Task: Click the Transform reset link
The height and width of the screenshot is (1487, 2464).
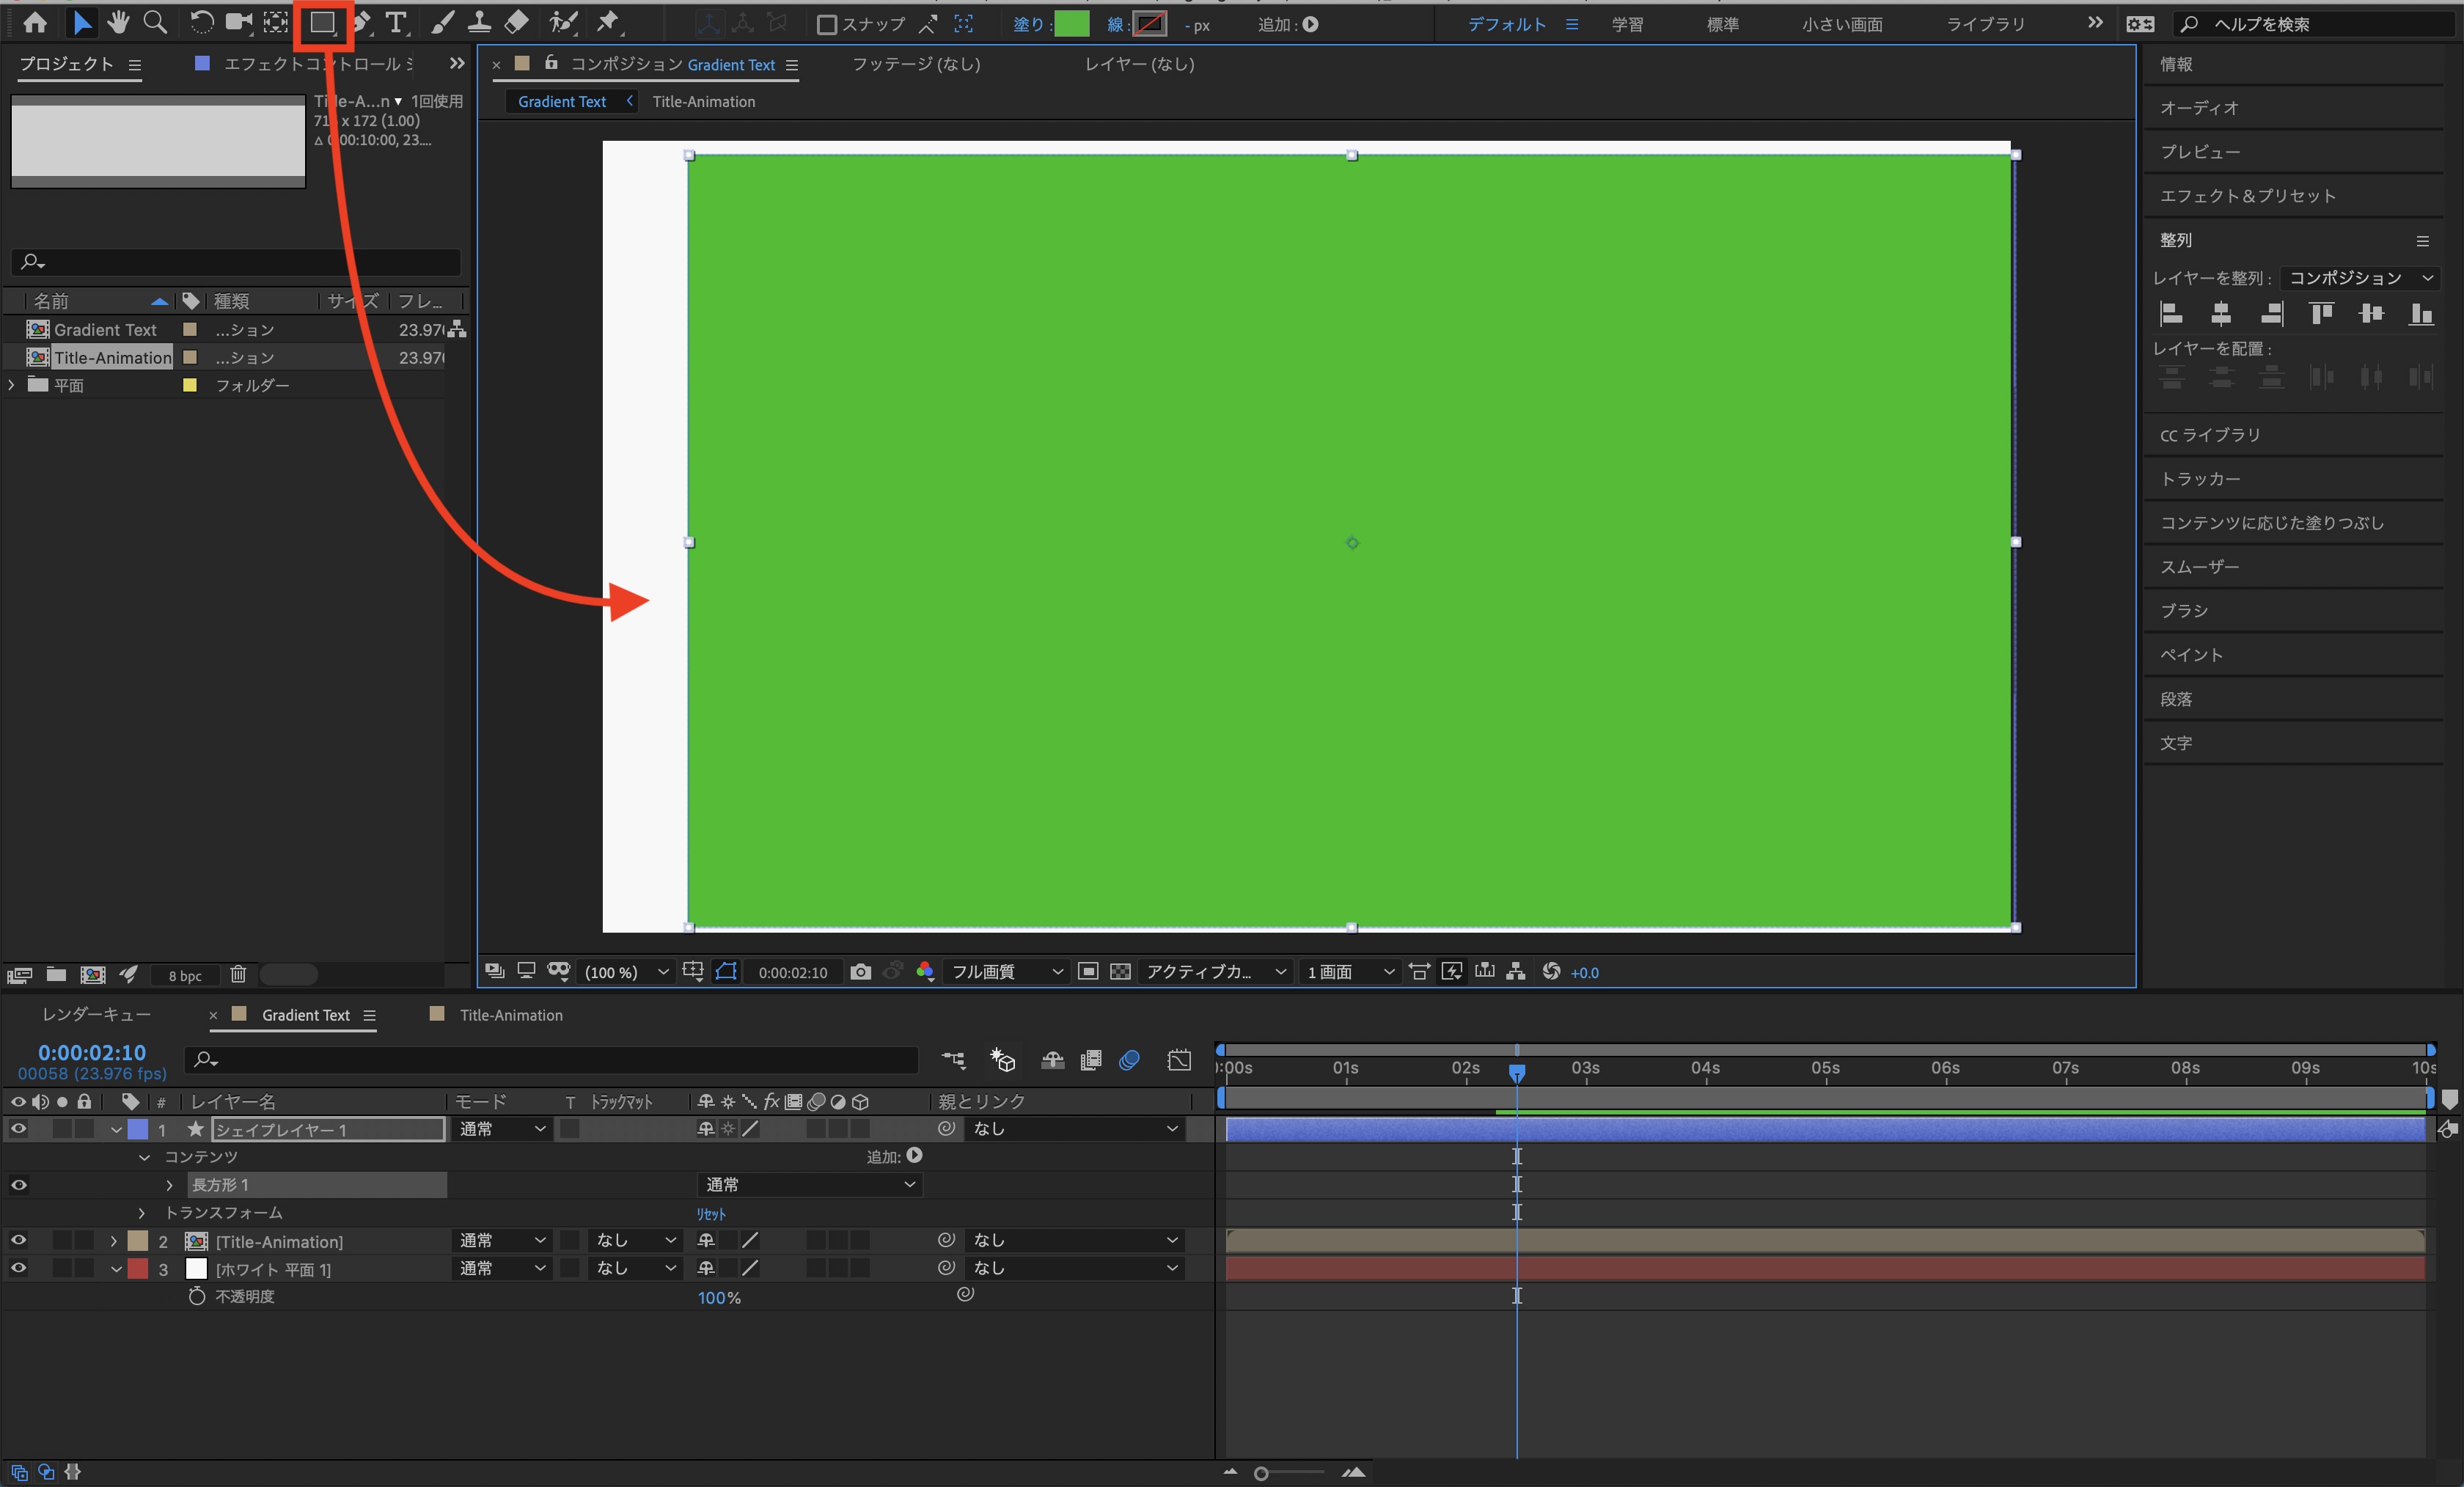Action: (x=711, y=1214)
